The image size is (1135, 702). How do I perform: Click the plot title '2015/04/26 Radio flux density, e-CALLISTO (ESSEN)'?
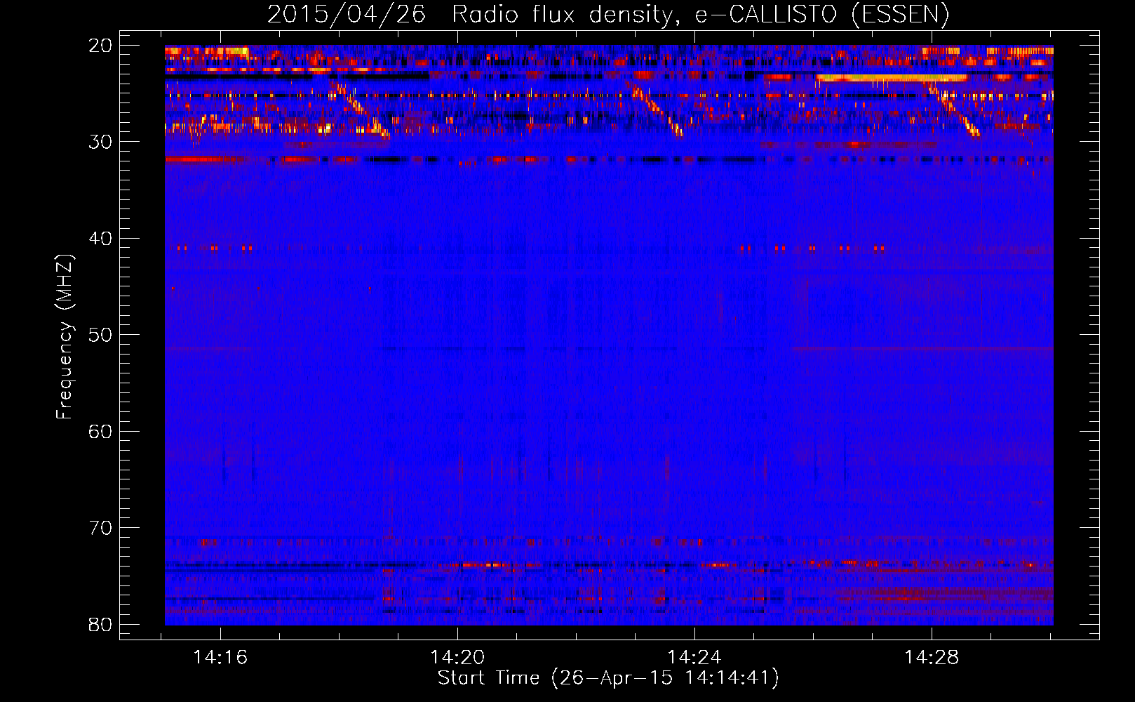click(x=608, y=14)
